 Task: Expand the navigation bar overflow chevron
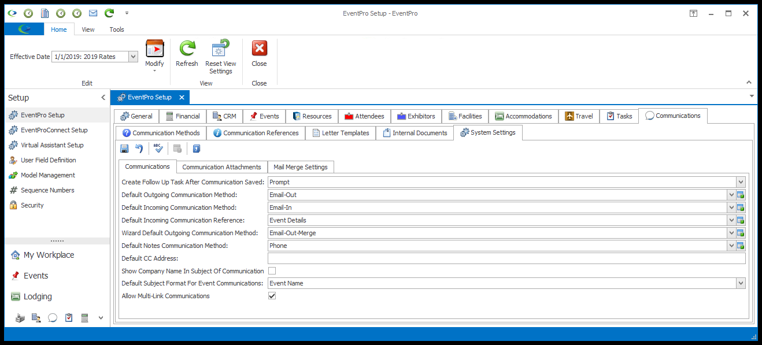pyautogui.click(x=101, y=317)
